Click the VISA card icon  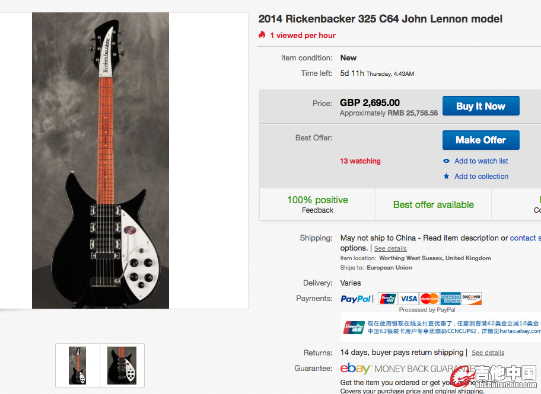[409, 299]
